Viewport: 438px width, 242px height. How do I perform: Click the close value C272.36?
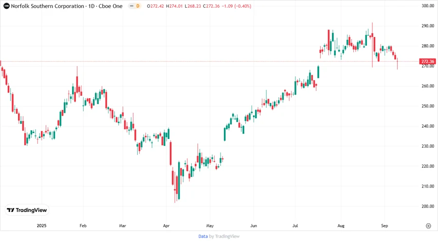[x=211, y=6]
